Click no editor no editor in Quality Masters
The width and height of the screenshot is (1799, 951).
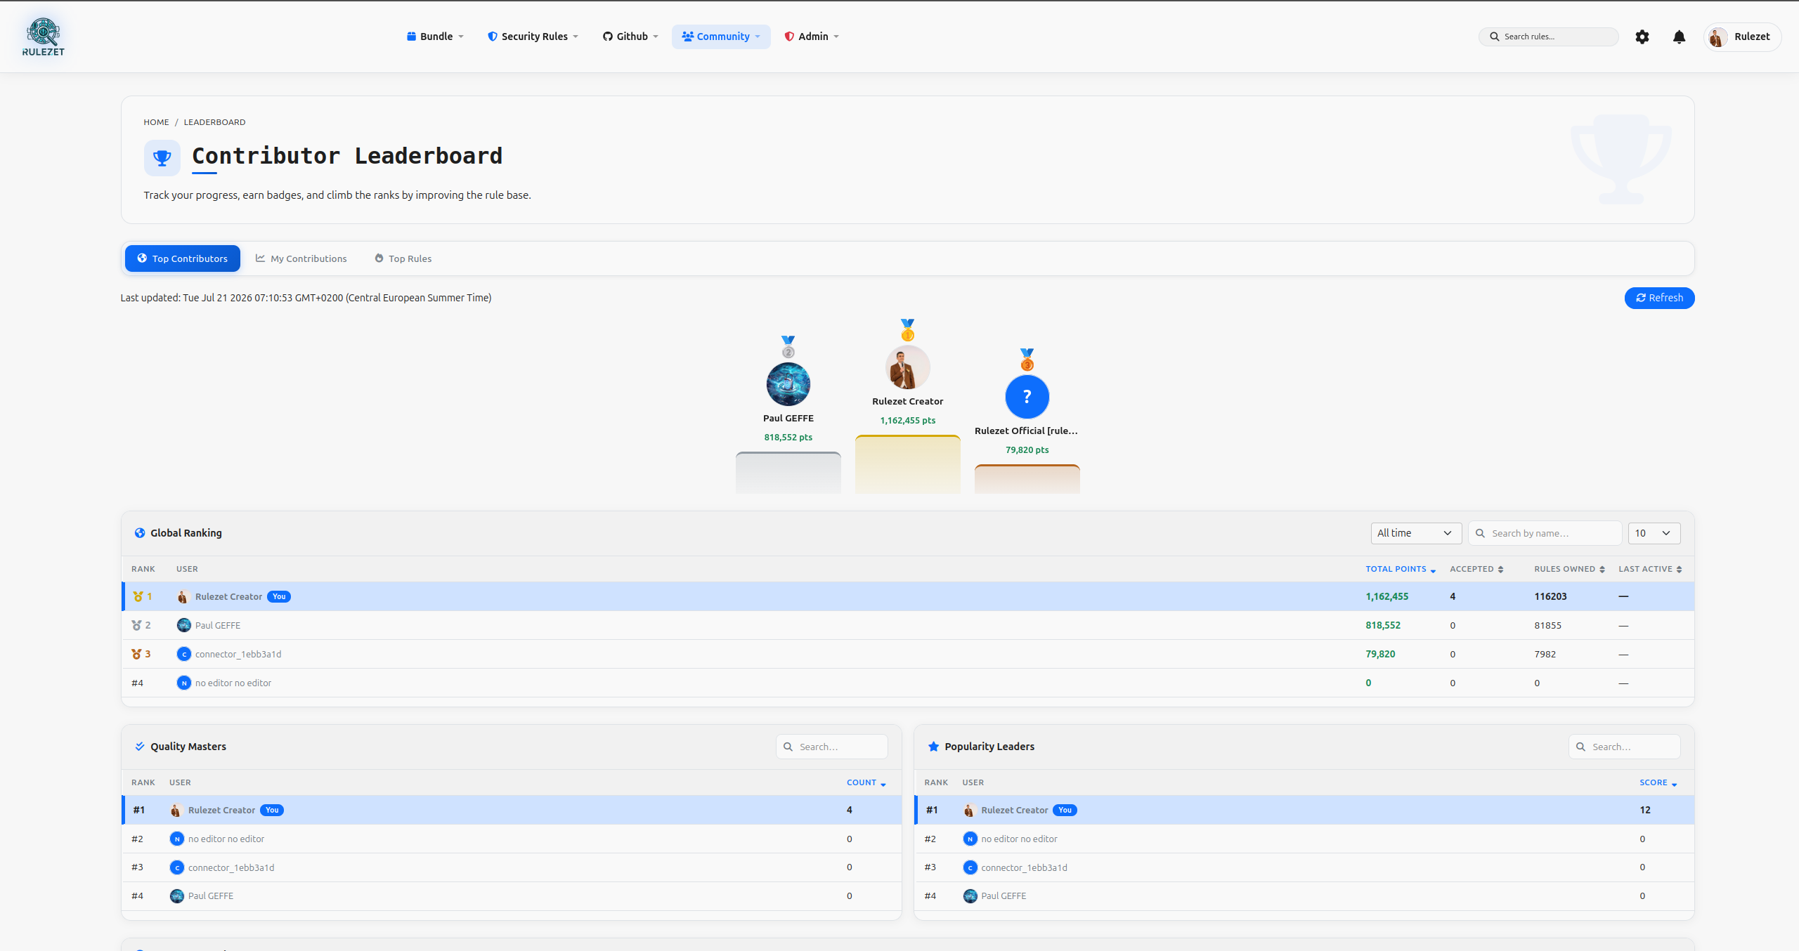pyautogui.click(x=226, y=839)
